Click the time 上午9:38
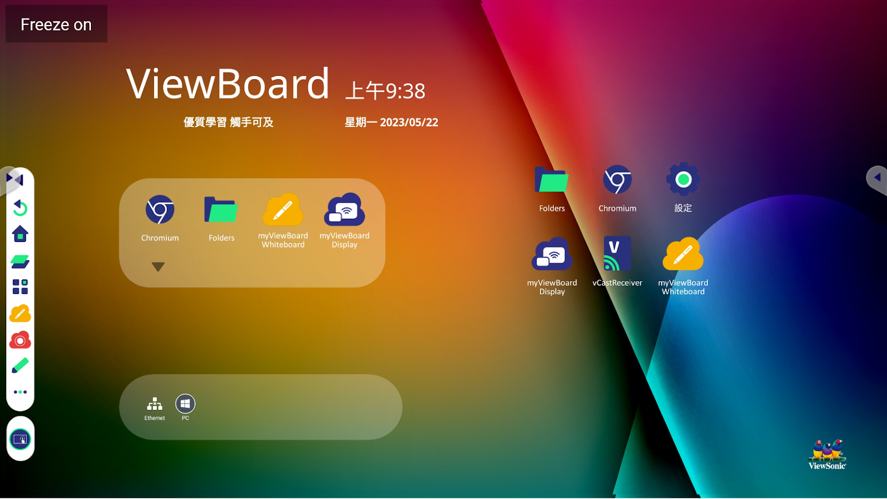The height and width of the screenshot is (499, 887). (385, 91)
